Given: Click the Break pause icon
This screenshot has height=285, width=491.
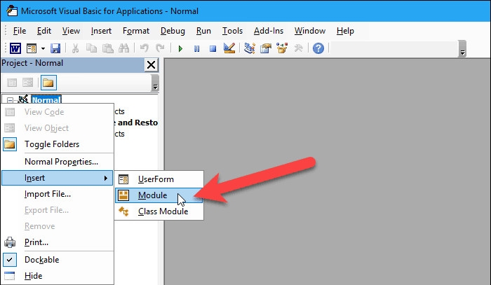Looking at the screenshot, I should [x=196, y=49].
